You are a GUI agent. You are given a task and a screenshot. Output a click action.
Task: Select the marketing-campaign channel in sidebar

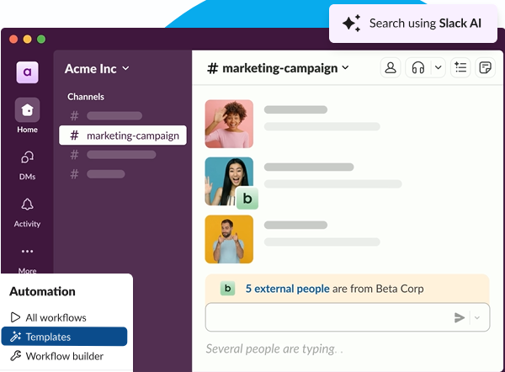click(123, 136)
